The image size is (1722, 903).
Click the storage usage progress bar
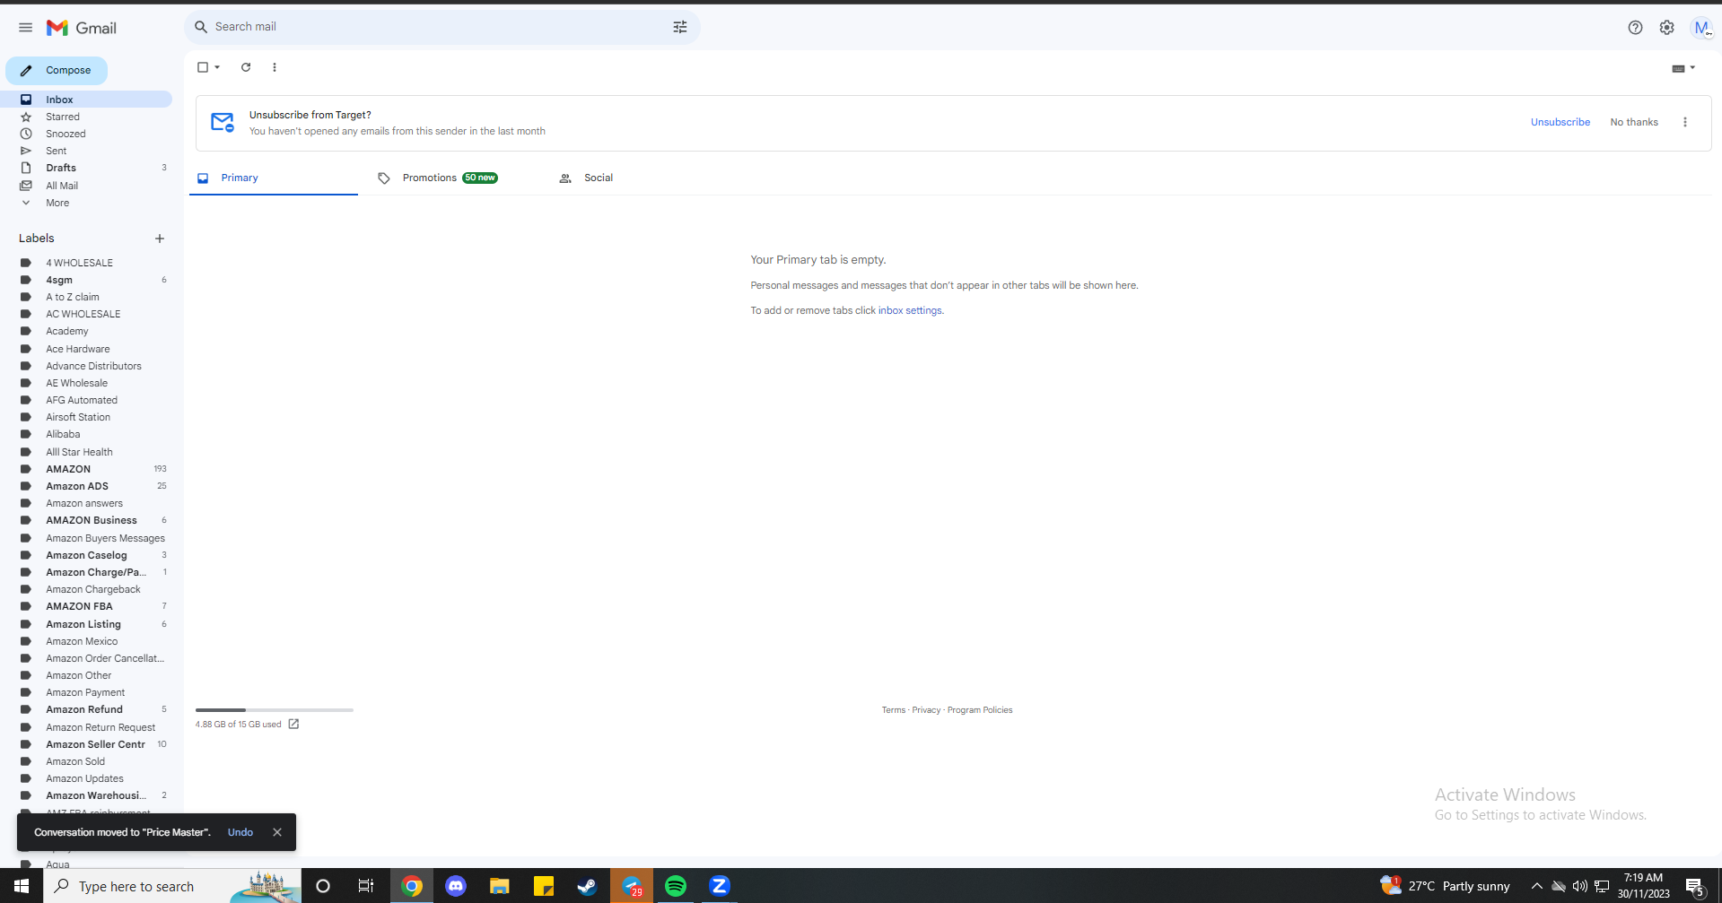click(275, 710)
